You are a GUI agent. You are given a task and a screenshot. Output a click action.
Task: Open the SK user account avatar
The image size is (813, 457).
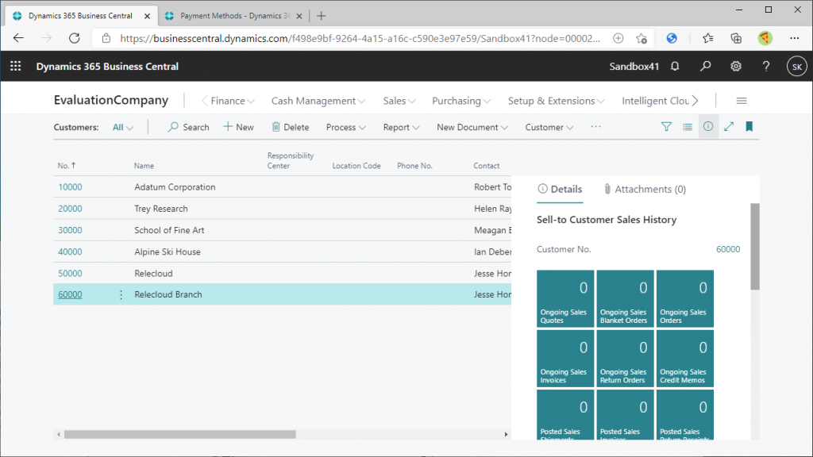pos(797,67)
